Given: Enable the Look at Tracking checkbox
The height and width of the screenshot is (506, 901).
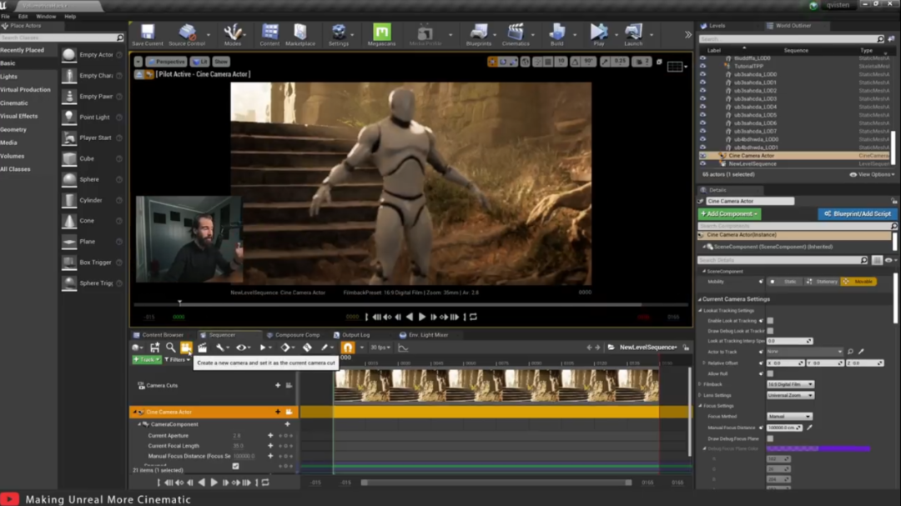Looking at the screenshot, I should click(x=770, y=321).
